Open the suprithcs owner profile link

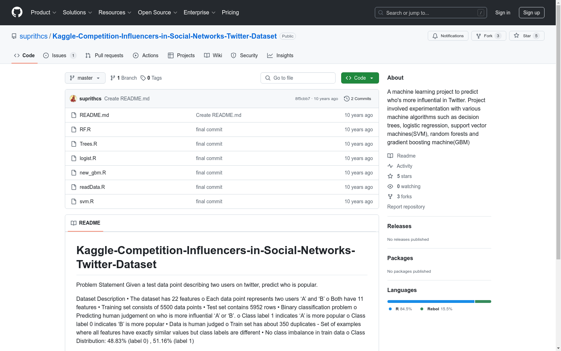(34, 36)
